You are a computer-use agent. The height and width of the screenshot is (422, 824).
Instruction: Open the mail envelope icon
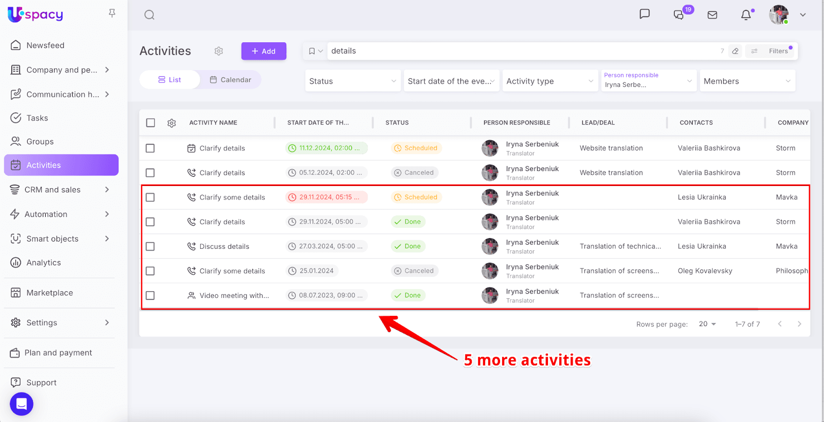(x=712, y=15)
